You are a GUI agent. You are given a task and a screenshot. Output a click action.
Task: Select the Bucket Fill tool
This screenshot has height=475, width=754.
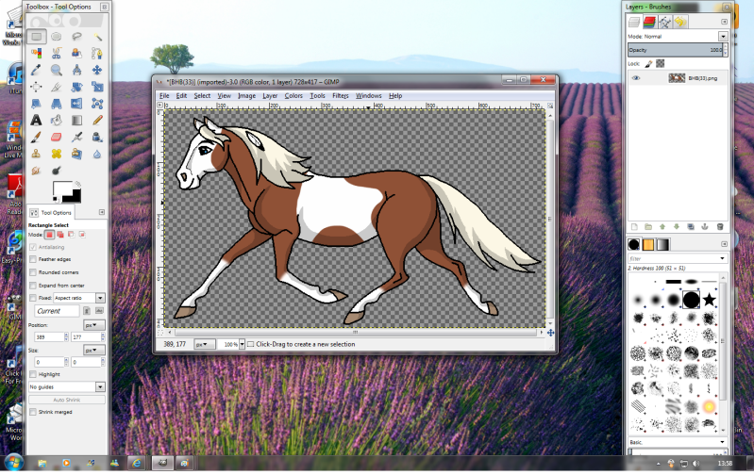click(x=57, y=120)
